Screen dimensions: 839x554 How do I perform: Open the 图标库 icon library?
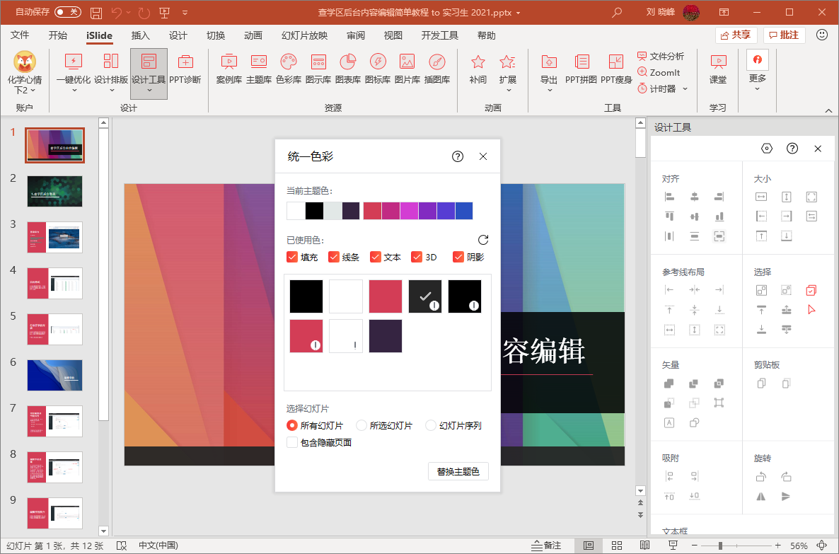tap(377, 69)
